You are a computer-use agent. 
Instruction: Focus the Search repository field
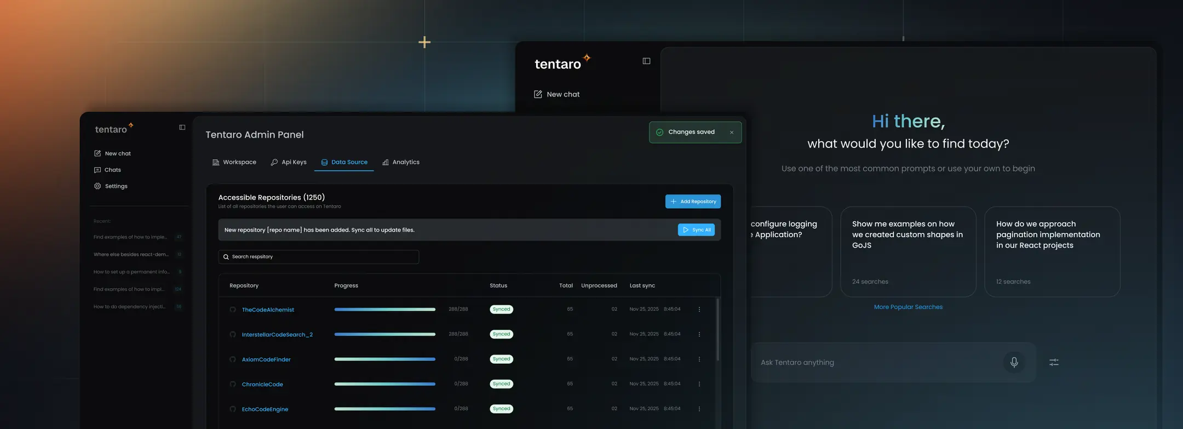(319, 257)
